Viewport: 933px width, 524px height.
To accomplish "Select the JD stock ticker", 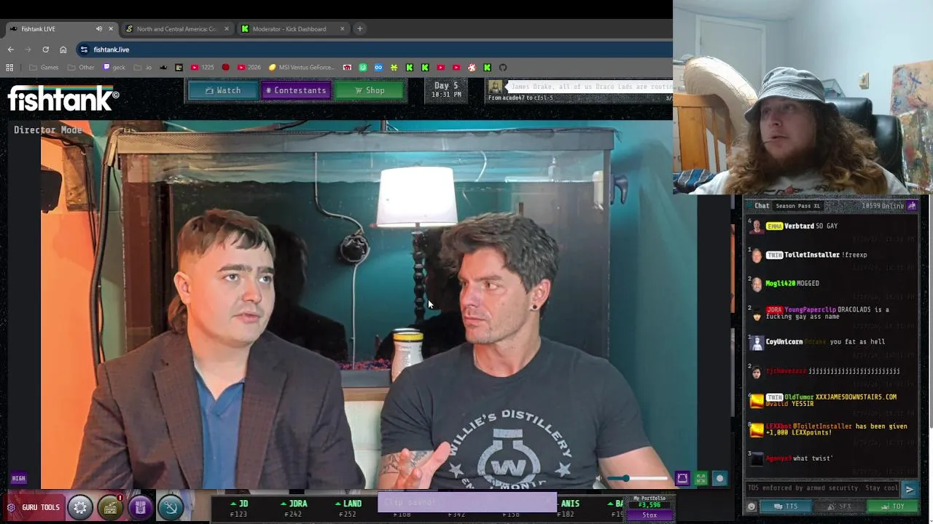I will click(x=239, y=508).
